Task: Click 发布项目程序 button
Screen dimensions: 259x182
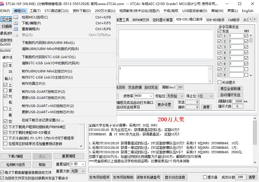Action: tap(100, 177)
